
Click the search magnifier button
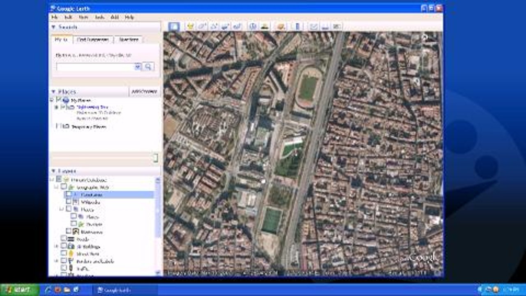point(148,66)
